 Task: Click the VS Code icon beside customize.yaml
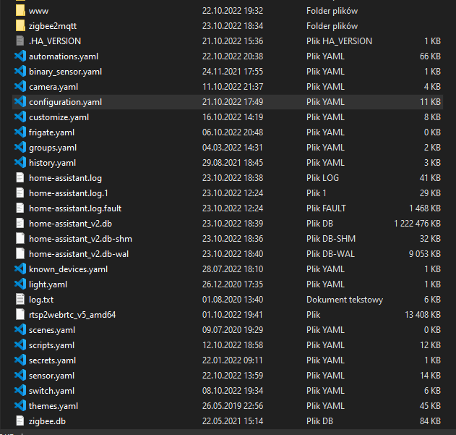20,117
